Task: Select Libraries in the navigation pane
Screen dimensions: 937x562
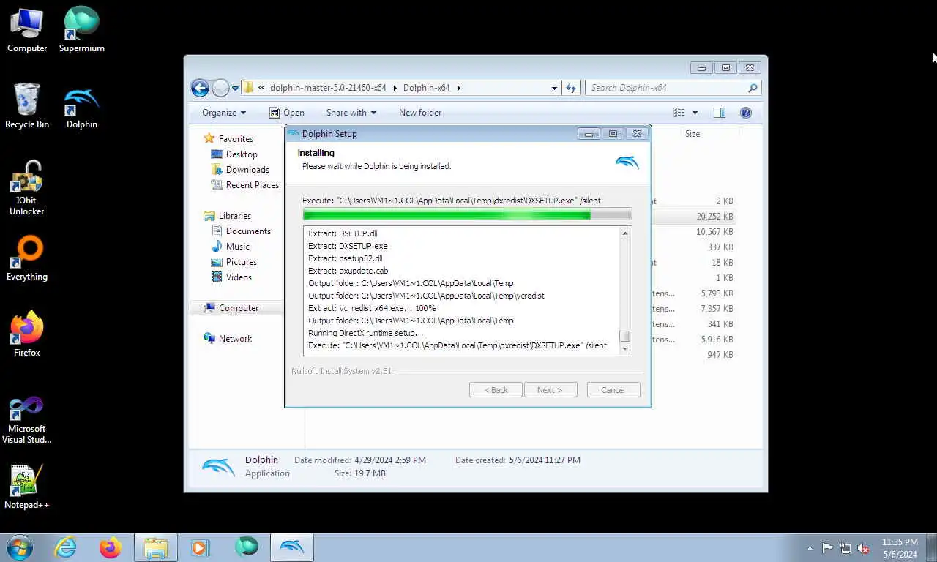Action: point(235,216)
